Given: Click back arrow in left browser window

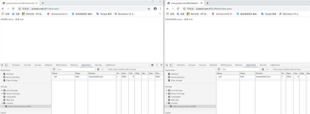Looking at the screenshot, I should pos(3,8).
